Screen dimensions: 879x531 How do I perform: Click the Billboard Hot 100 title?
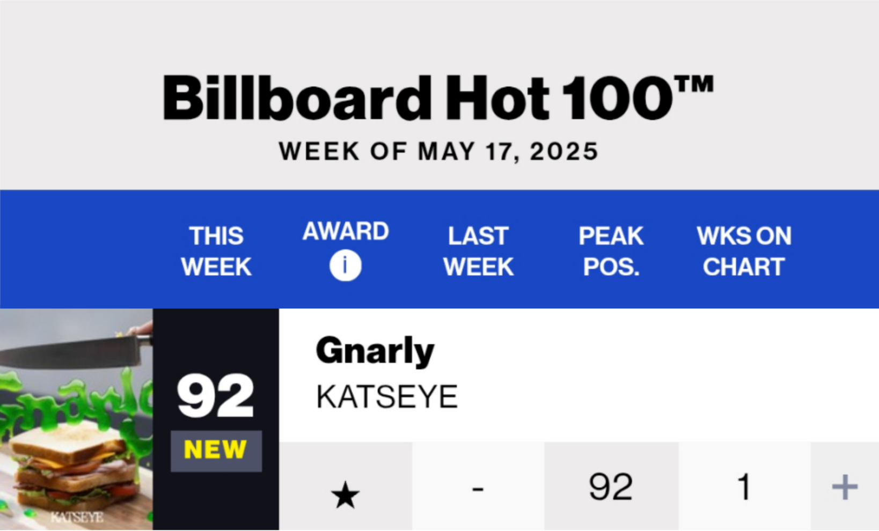click(438, 98)
